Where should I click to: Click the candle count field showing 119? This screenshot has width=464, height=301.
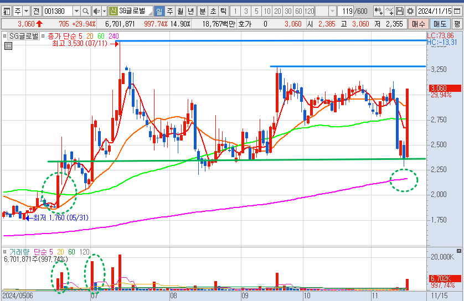point(347,12)
